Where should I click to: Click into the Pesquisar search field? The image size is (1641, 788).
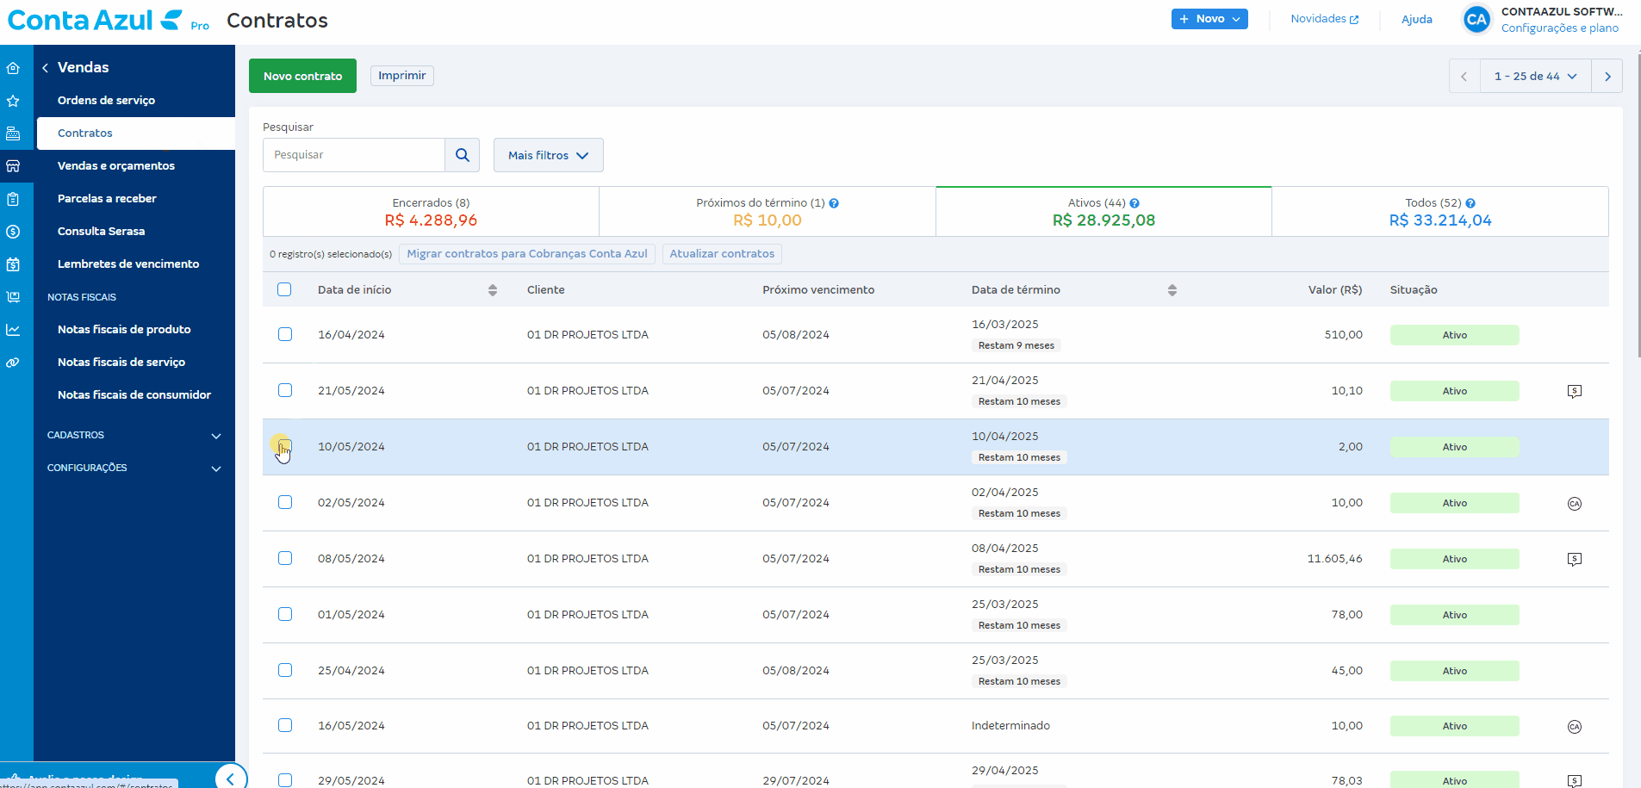(x=354, y=155)
